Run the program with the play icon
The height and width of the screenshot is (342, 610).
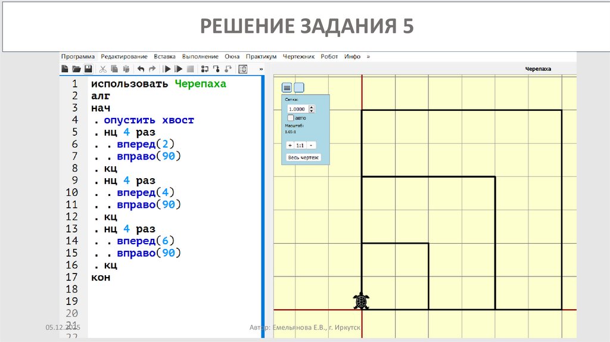(x=167, y=69)
